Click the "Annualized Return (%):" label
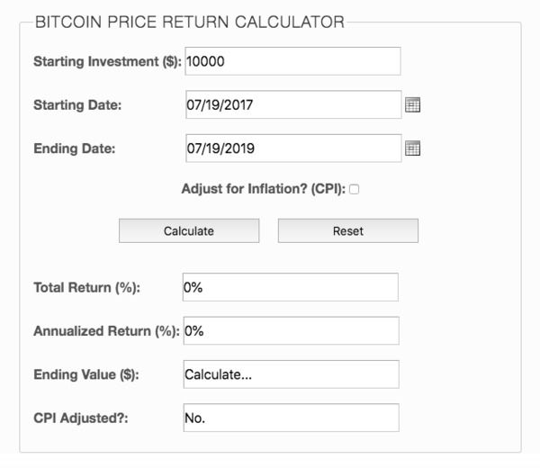This screenshot has width=540, height=468. click(x=106, y=331)
